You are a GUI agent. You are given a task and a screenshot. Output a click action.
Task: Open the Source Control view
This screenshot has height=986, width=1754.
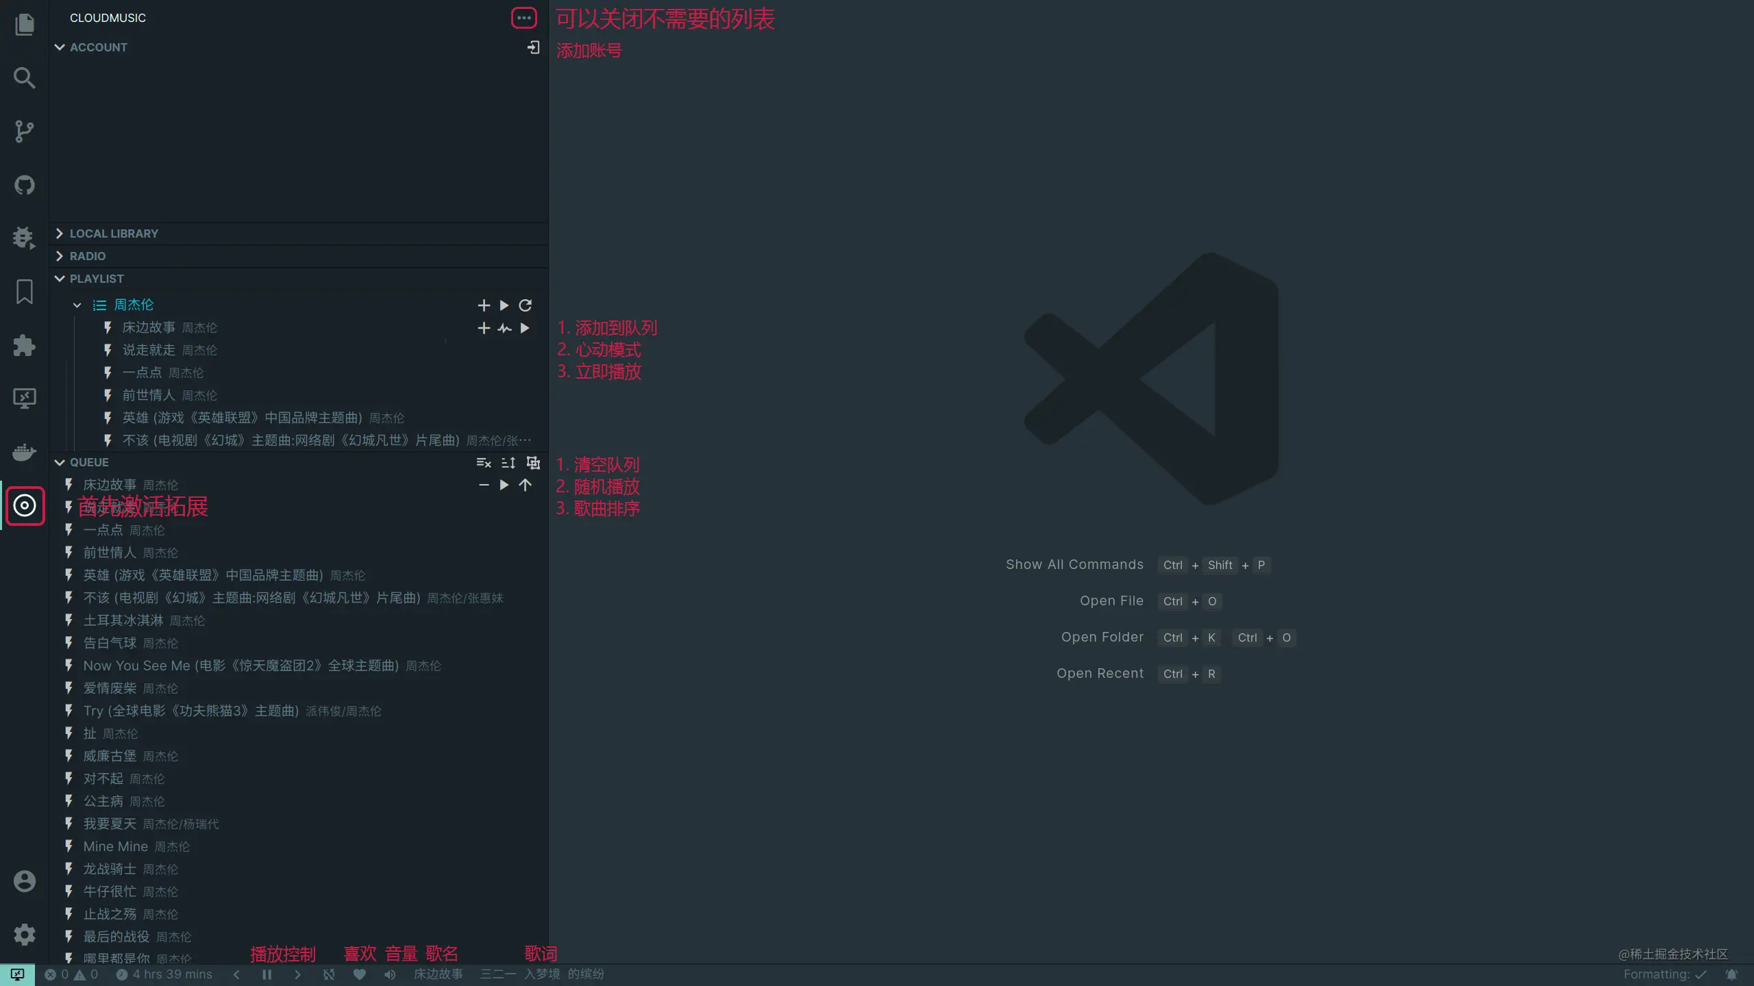[25, 131]
